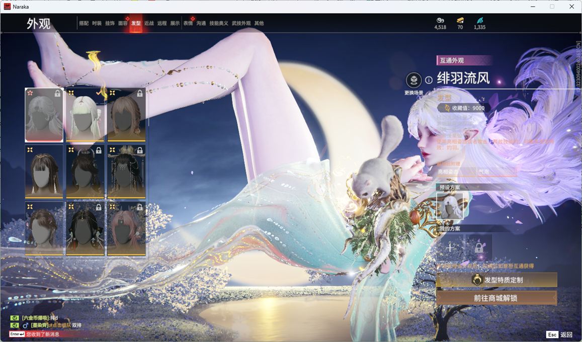Select the locked ornate headdress hairstyle
Viewport: 582px width, 342px height.
coord(126,172)
